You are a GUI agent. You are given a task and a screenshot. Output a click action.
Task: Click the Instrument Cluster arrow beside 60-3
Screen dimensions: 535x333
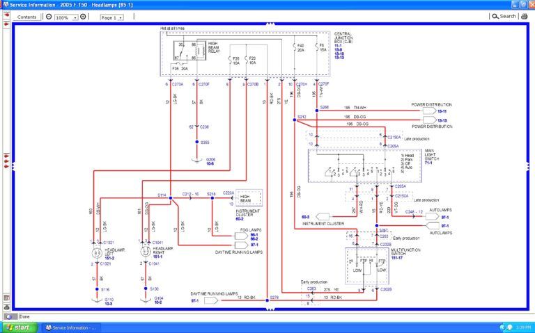tap(323, 216)
